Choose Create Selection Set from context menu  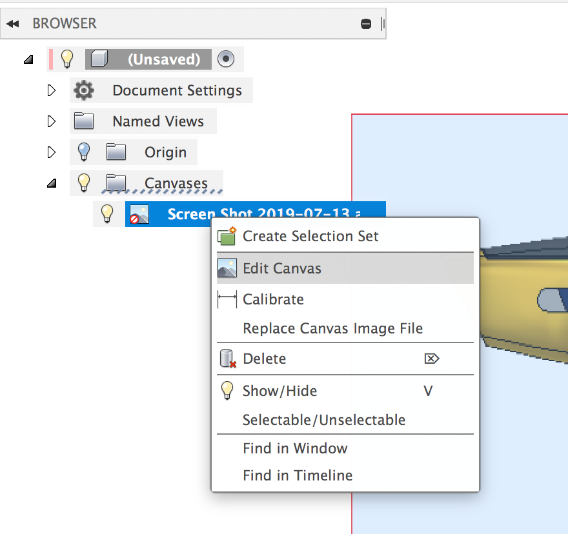tap(345, 237)
